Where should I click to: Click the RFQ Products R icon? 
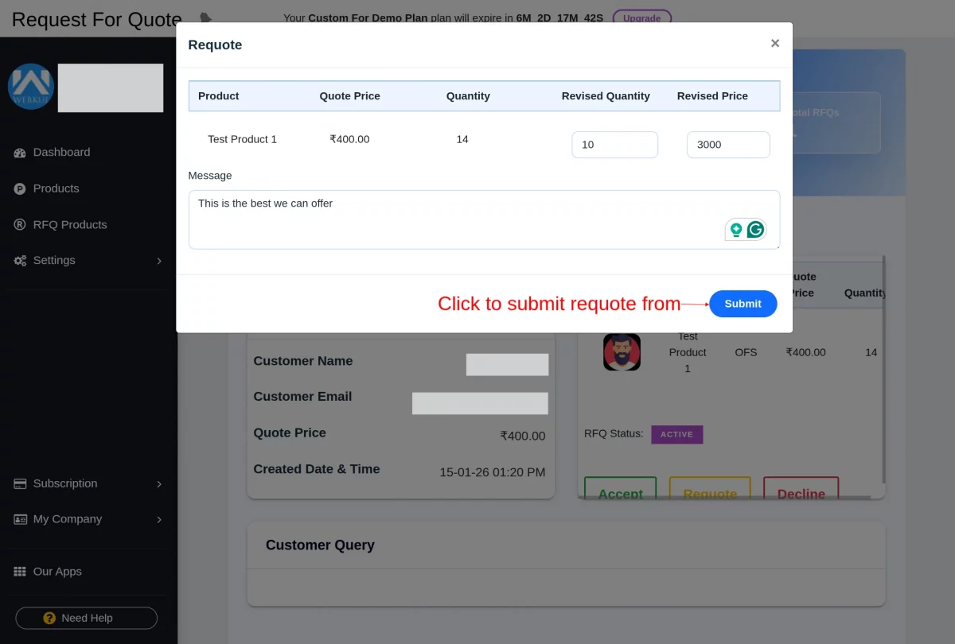tap(20, 224)
